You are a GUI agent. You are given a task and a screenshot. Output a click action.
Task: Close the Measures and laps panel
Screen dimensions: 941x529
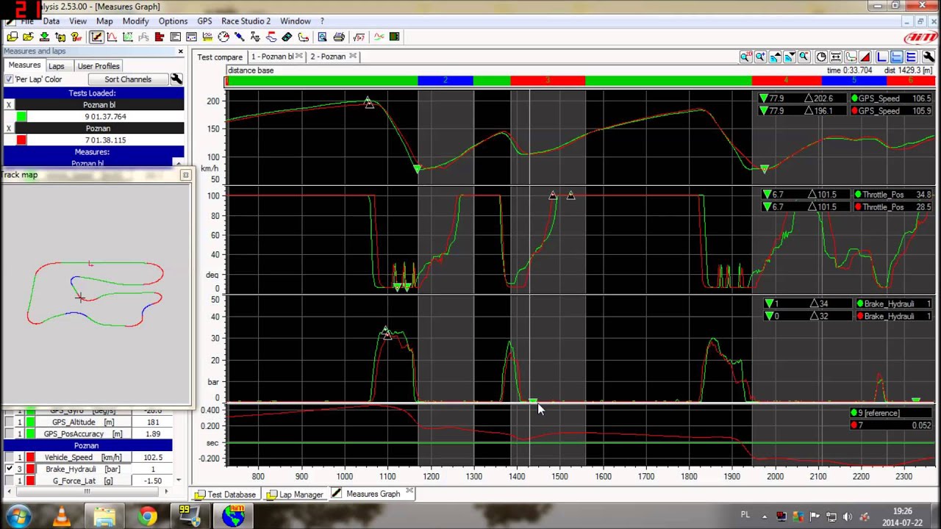180,51
